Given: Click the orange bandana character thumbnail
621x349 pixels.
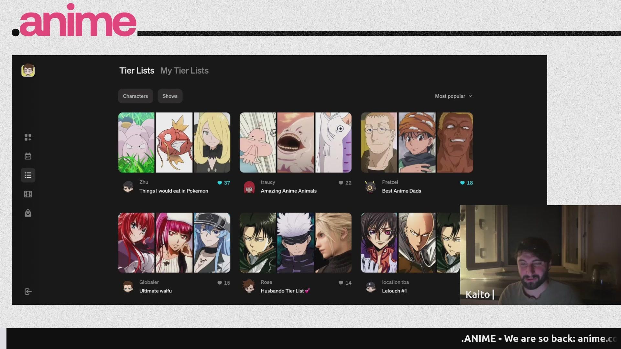Looking at the screenshot, I should [417, 143].
